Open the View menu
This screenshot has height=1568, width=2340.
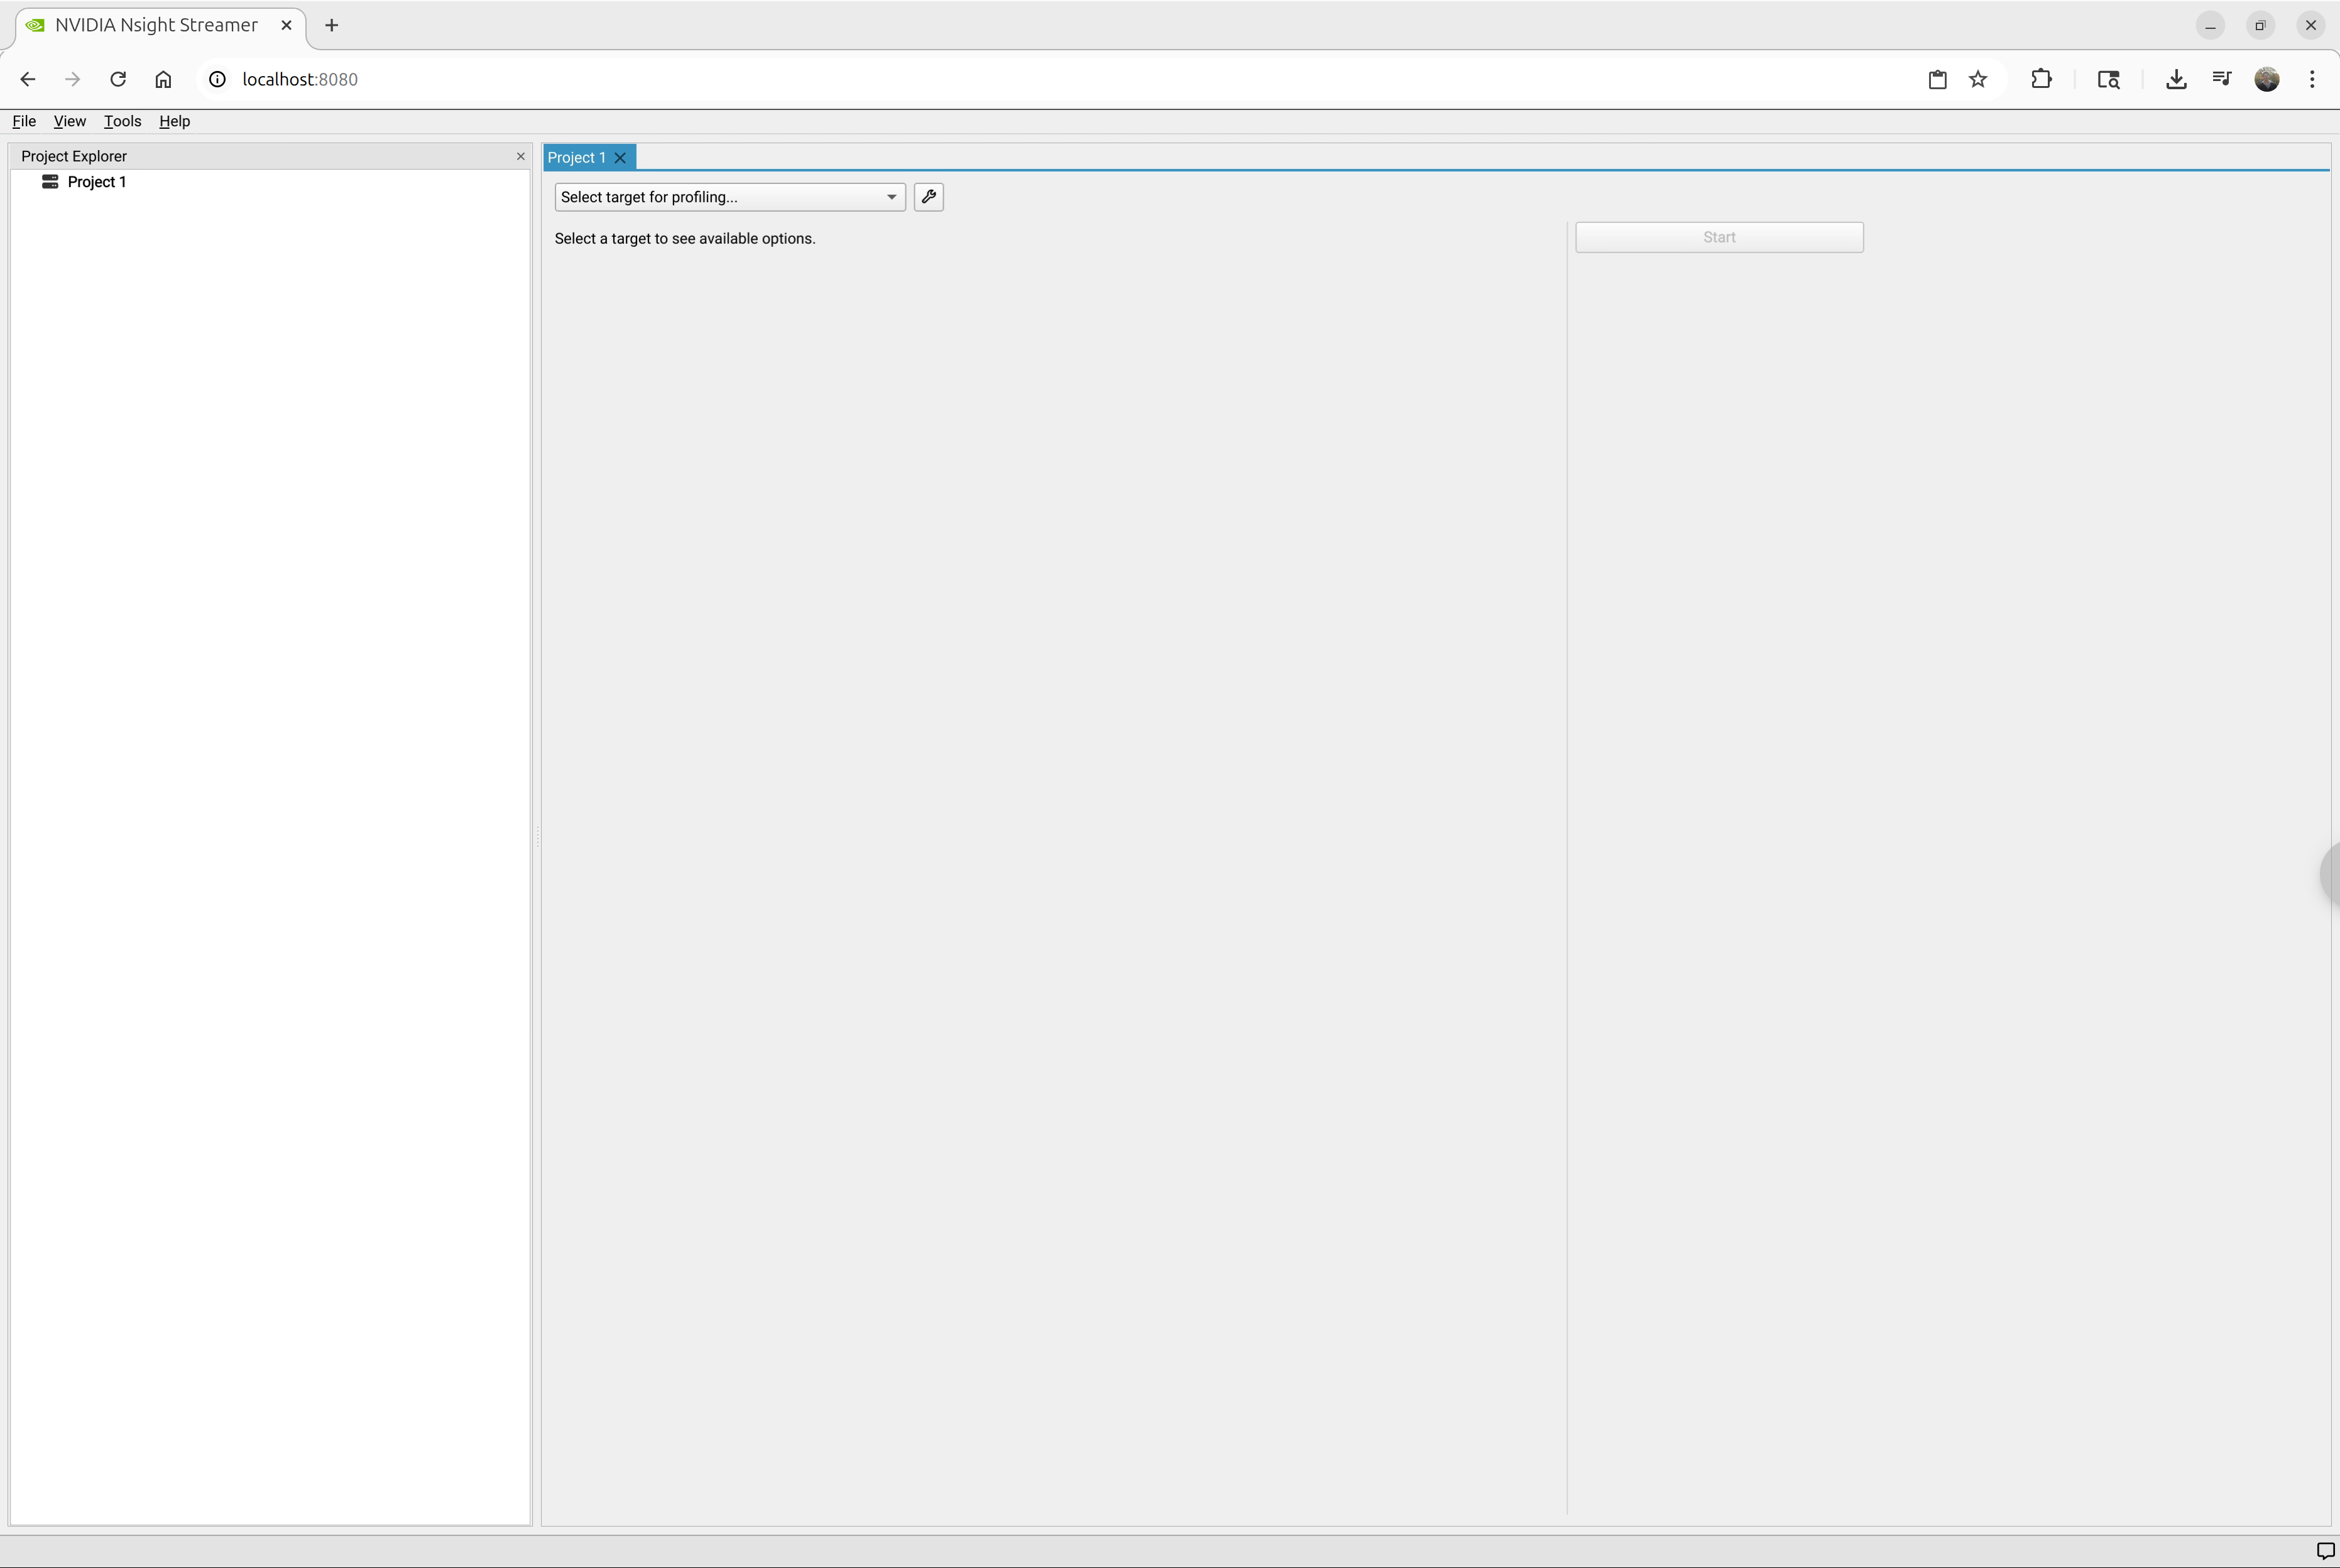[x=69, y=121]
